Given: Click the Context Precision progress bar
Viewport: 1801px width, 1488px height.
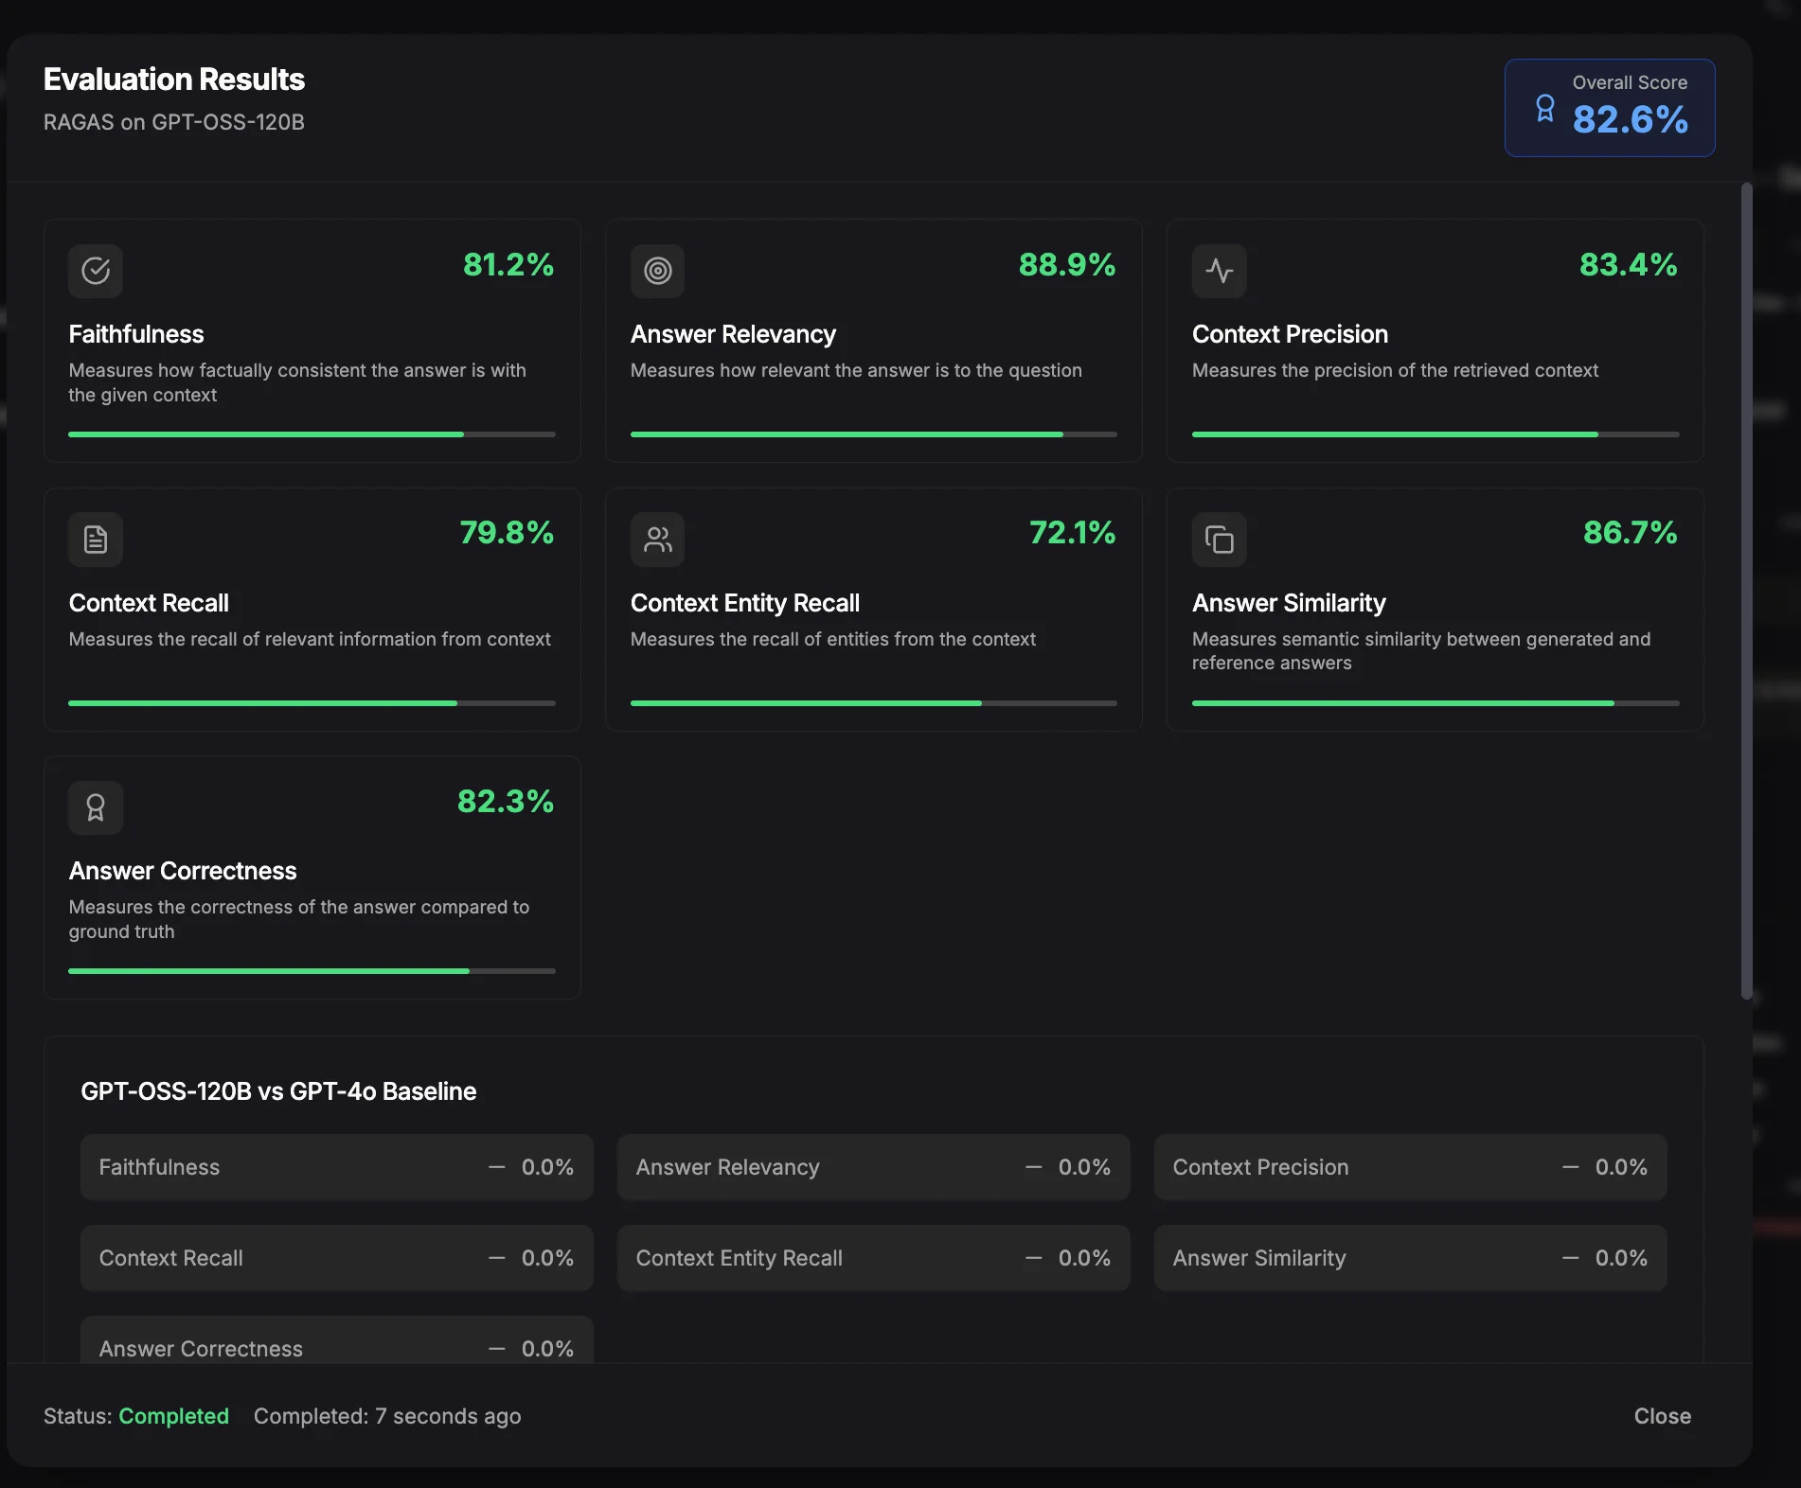Looking at the screenshot, I should point(1435,434).
